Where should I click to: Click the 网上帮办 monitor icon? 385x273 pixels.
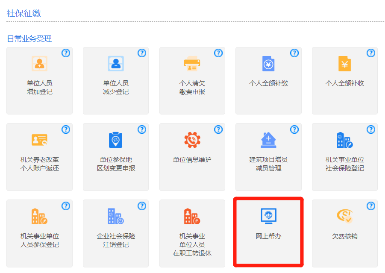coord(268,216)
